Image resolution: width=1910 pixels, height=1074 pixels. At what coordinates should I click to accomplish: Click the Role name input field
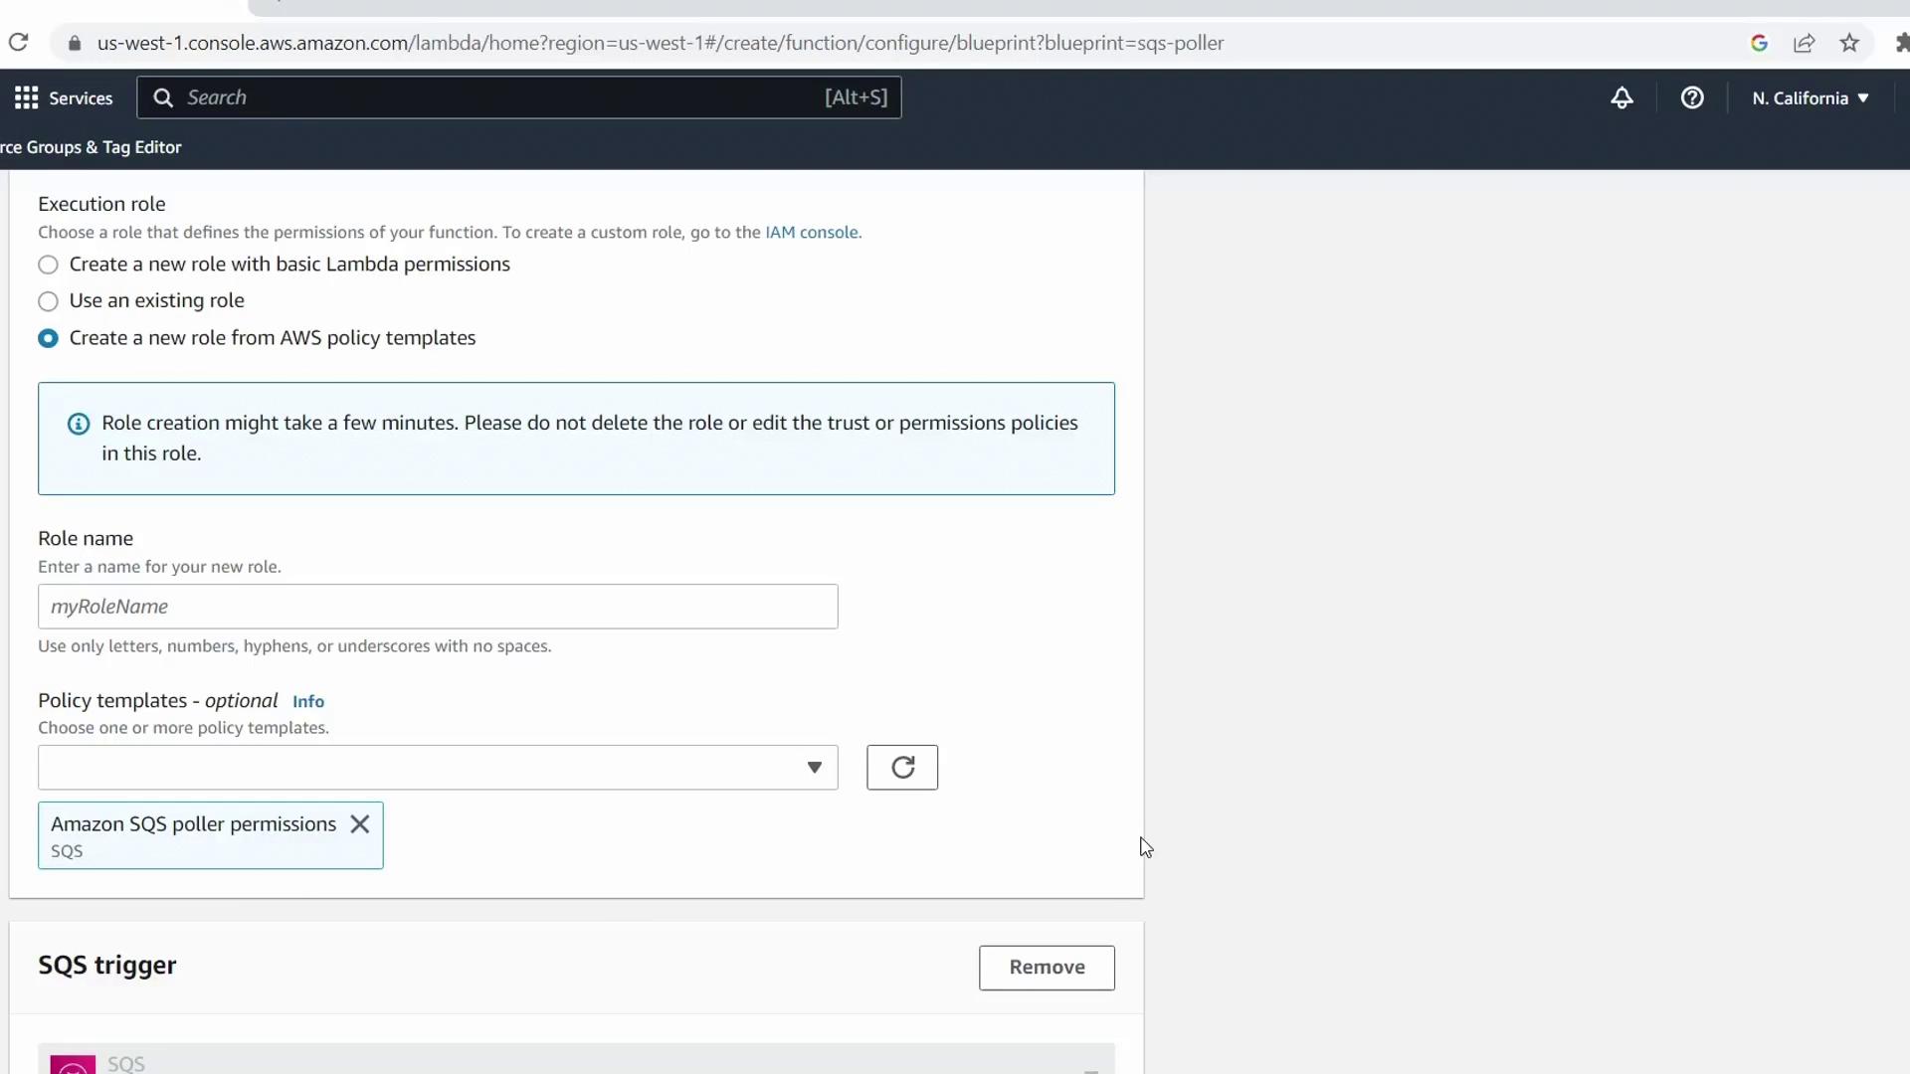tap(438, 607)
